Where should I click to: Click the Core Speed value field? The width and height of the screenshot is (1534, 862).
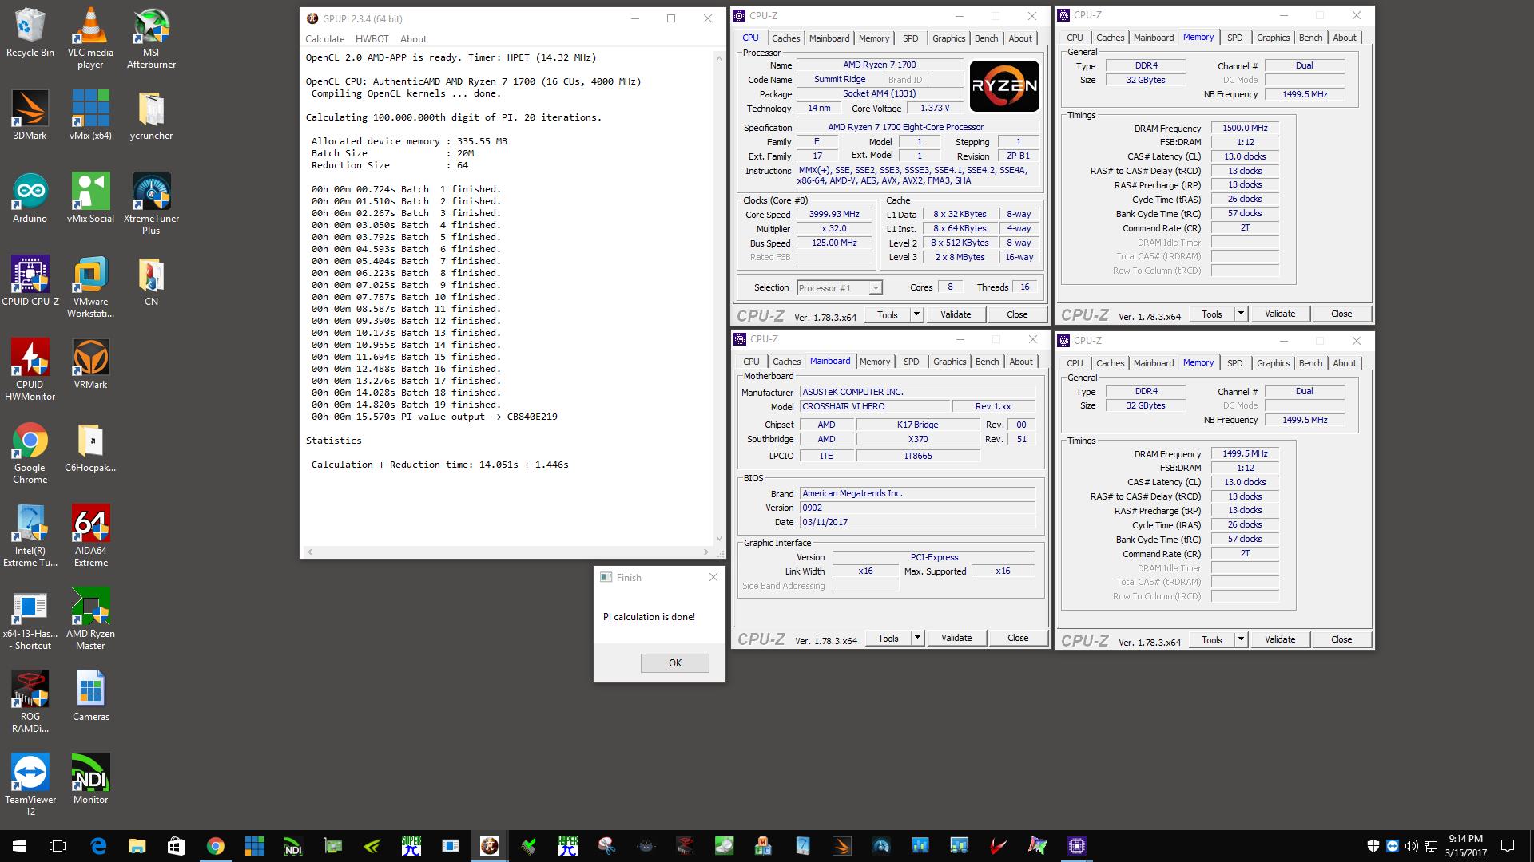click(834, 215)
